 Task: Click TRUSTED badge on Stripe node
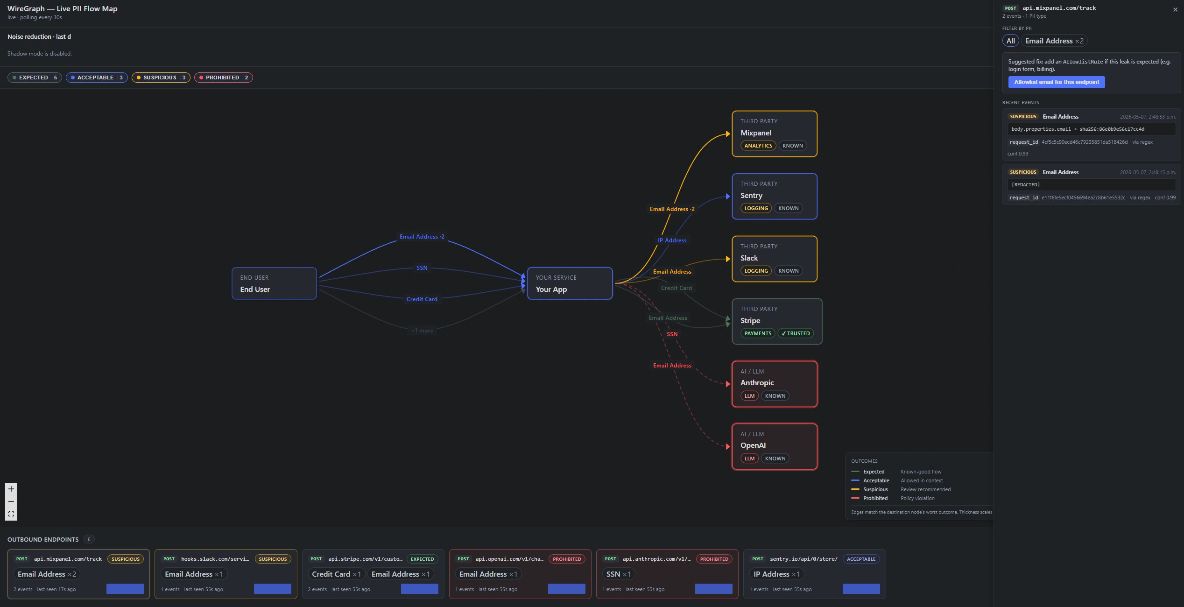(796, 333)
